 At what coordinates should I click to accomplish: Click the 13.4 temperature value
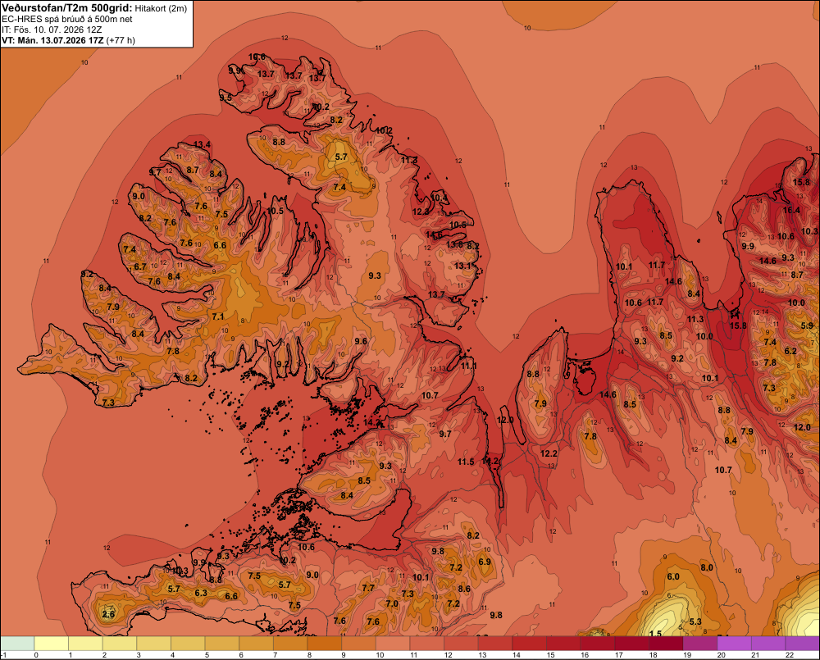[202, 145]
